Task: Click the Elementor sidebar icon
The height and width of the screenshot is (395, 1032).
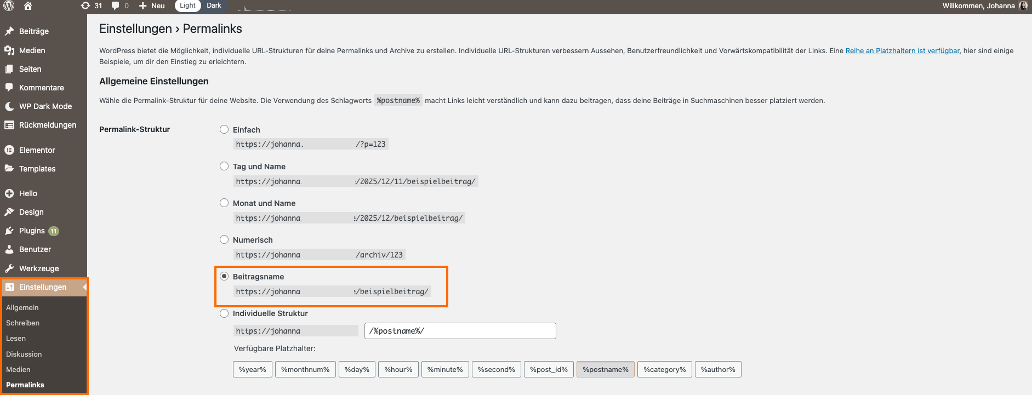Action: point(9,150)
